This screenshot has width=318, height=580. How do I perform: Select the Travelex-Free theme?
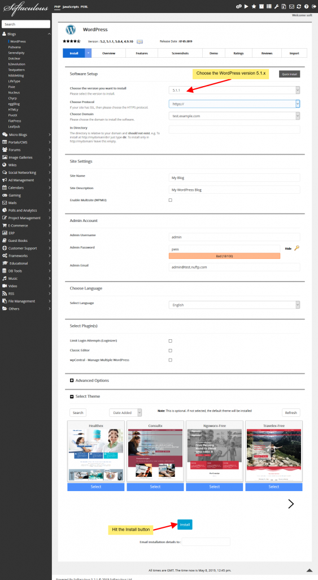pyautogui.click(x=274, y=487)
